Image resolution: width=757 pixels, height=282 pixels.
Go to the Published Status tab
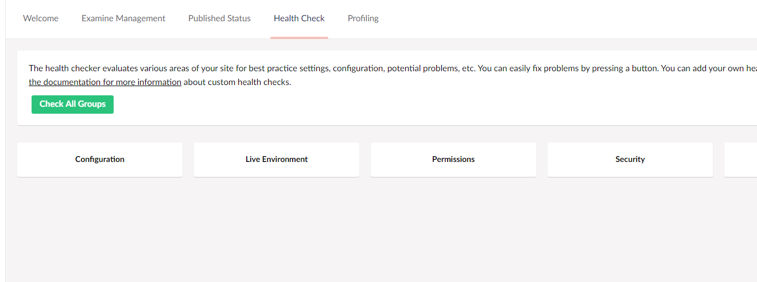click(219, 18)
